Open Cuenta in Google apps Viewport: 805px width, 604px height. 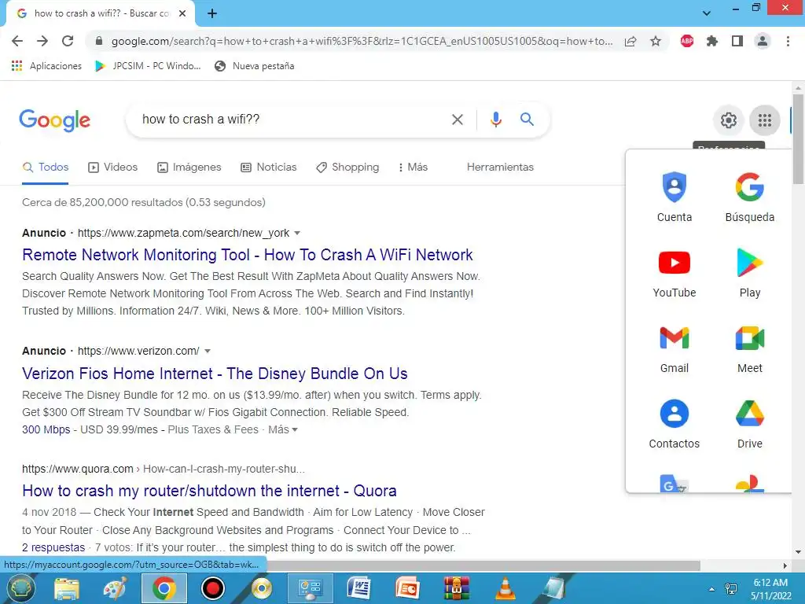pyautogui.click(x=674, y=197)
